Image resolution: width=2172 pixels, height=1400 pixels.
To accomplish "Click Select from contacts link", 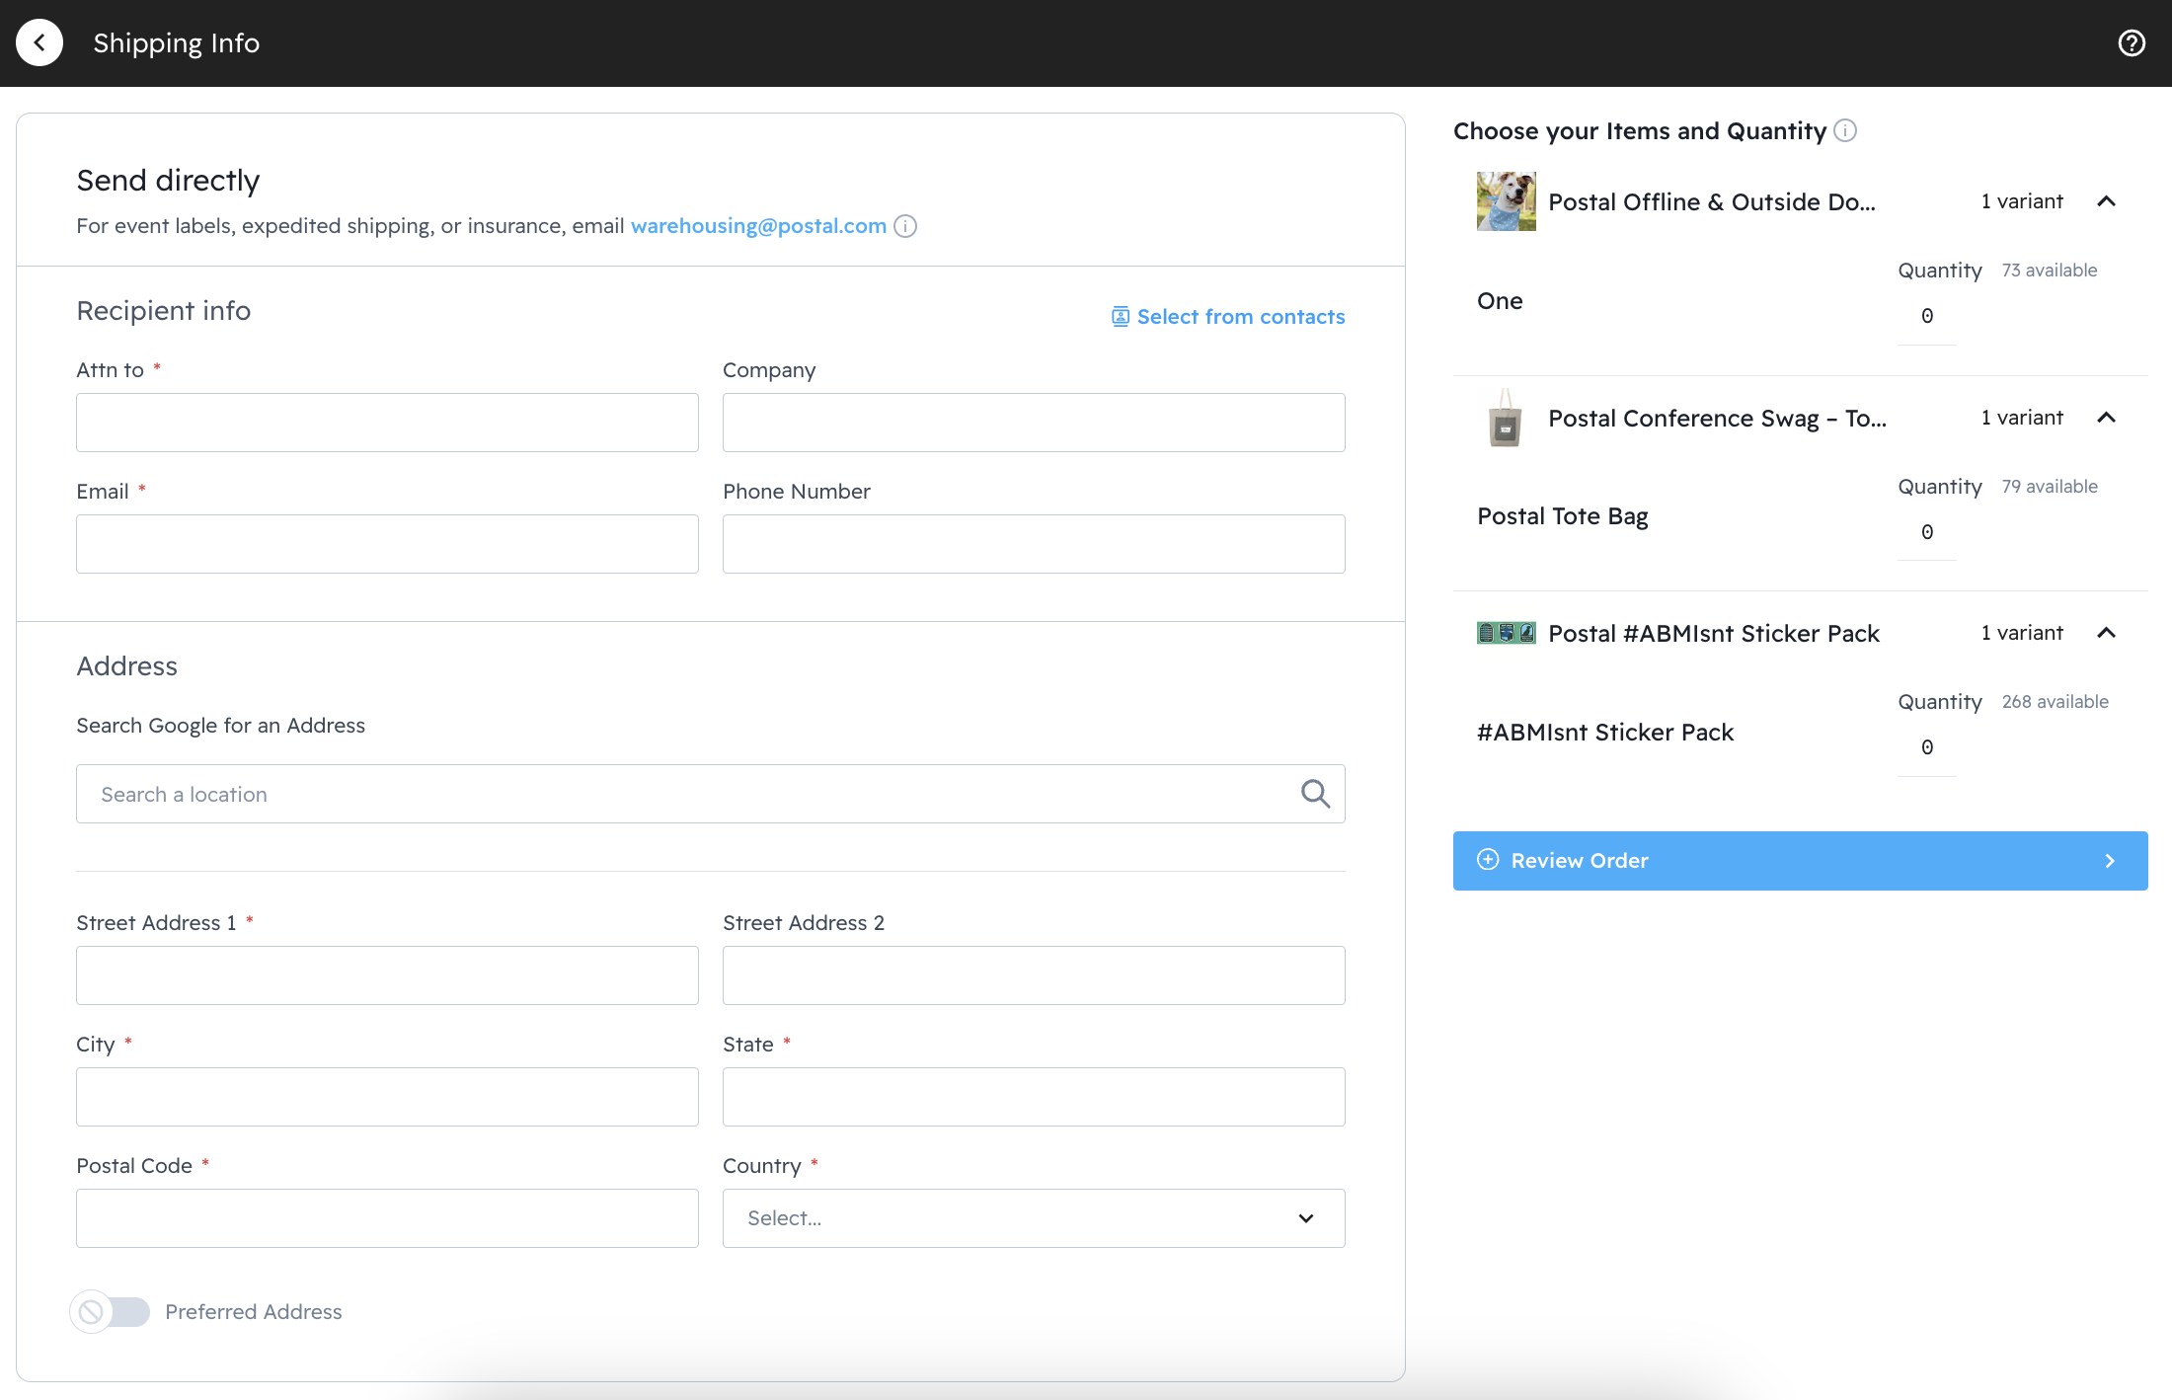I will click(1228, 316).
